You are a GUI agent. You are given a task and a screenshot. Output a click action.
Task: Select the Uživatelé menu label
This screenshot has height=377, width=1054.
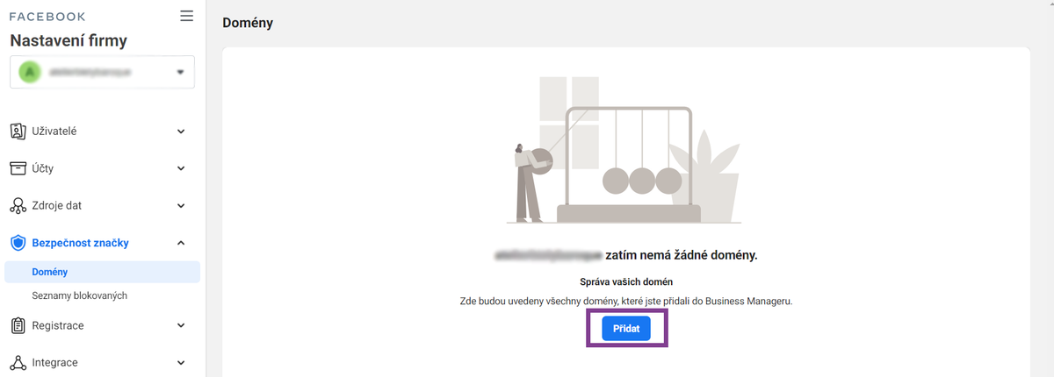54,132
